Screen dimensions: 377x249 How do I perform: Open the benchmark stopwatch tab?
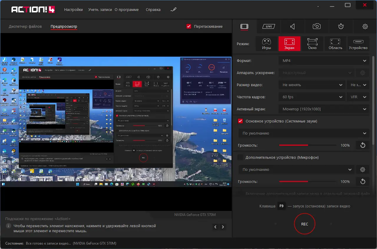click(x=341, y=27)
